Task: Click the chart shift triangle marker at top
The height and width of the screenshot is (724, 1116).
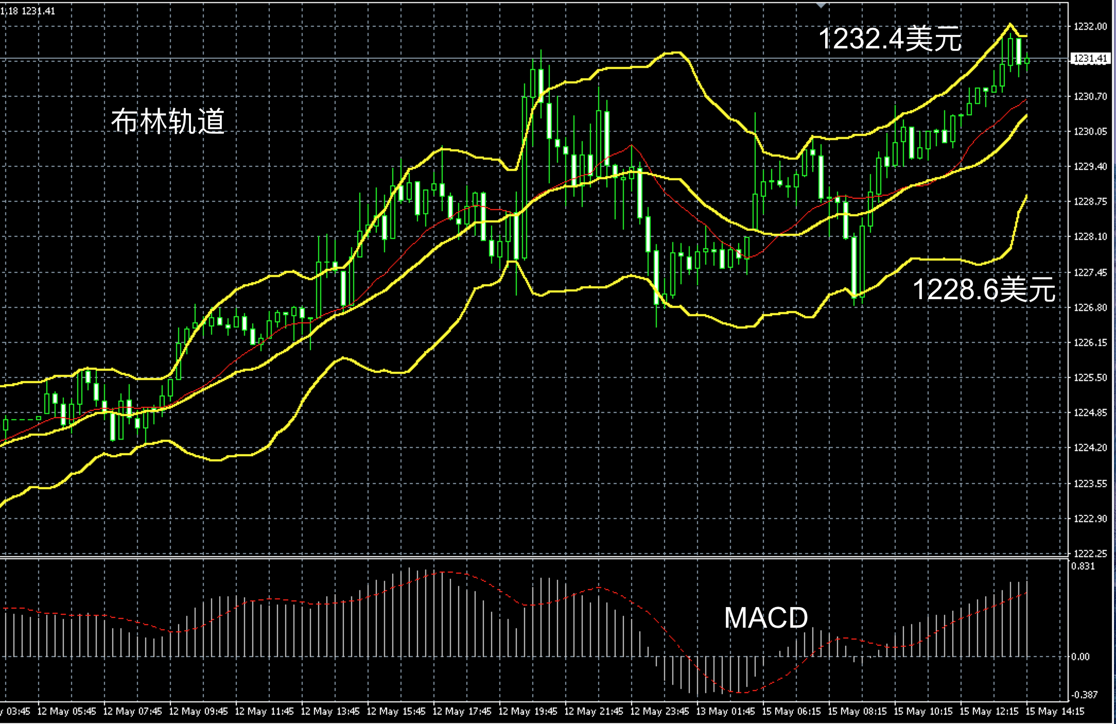Action: (x=821, y=5)
